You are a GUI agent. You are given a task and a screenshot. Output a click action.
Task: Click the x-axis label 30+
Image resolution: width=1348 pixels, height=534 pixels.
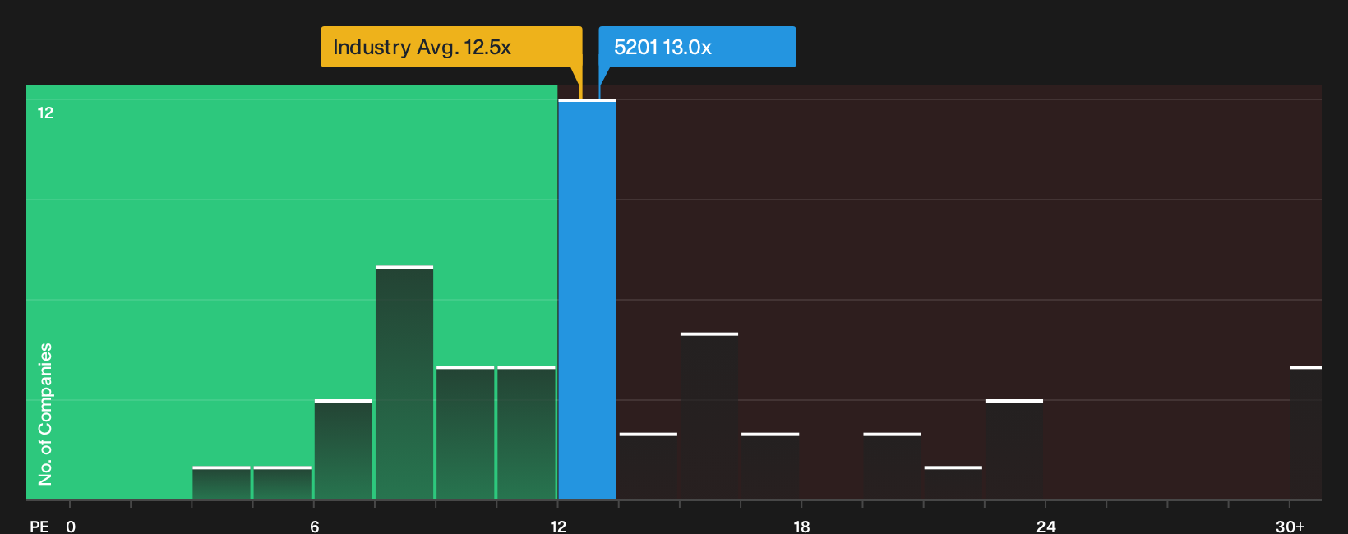(1290, 526)
